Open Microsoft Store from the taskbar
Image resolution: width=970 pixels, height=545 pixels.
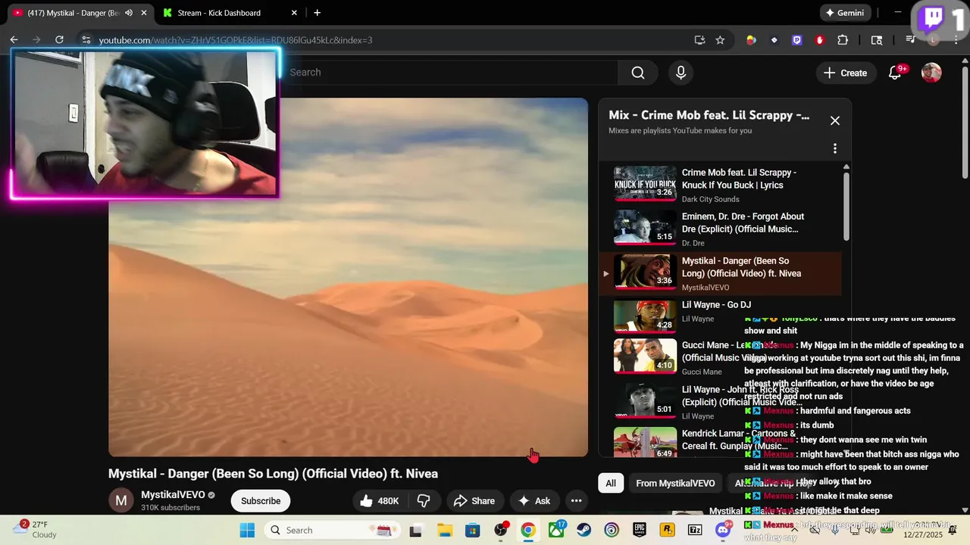[472, 530]
